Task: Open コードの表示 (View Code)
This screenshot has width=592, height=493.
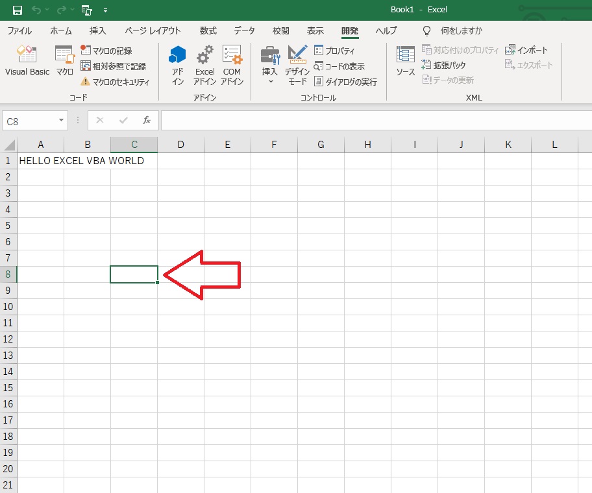Action: point(341,66)
